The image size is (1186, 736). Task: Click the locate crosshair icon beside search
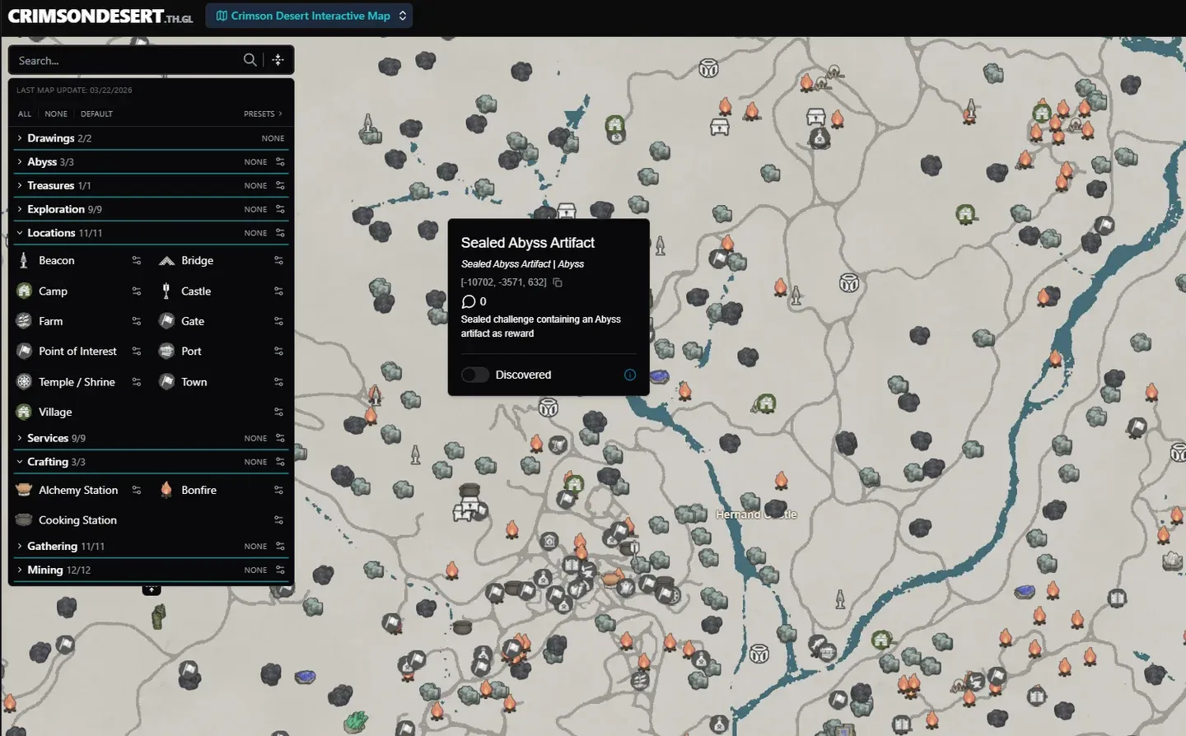tap(278, 60)
